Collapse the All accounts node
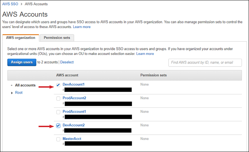249x152 pixels. pyautogui.click(x=12, y=85)
